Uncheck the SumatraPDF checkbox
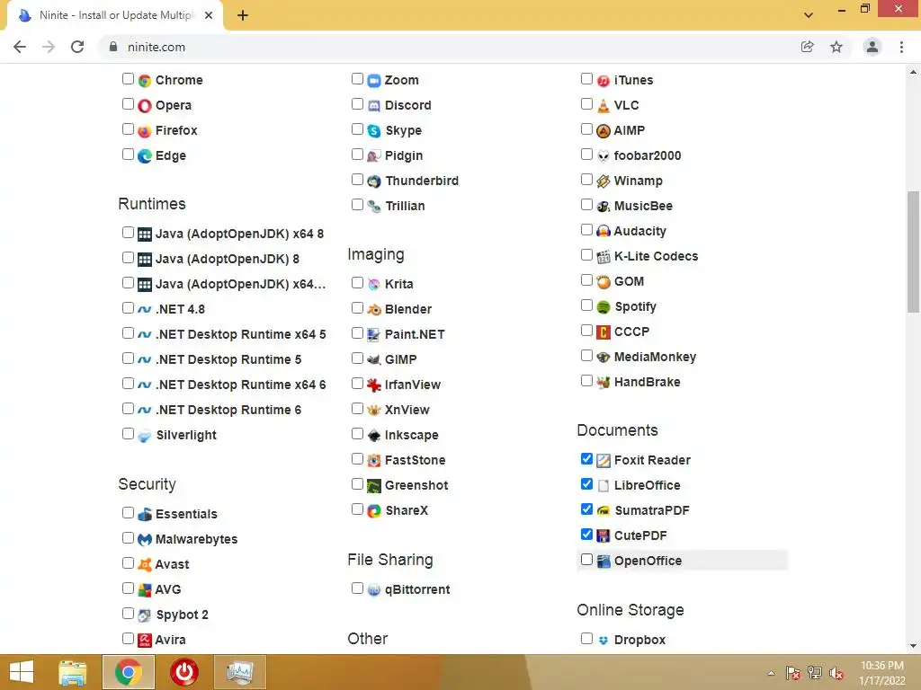921x690 pixels. [x=586, y=509]
